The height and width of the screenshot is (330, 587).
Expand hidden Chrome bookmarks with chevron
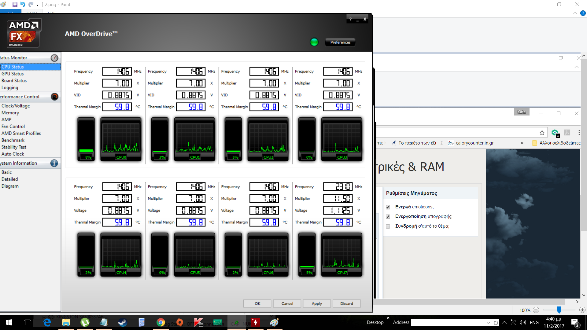(522, 143)
